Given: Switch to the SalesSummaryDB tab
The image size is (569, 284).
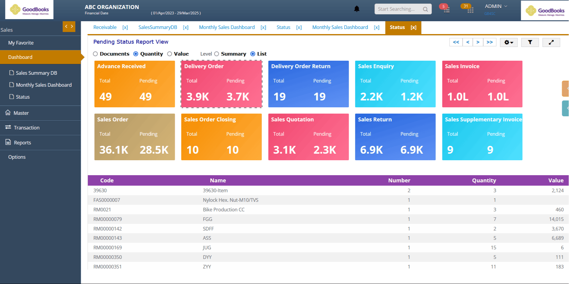Looking at the screenshot, I should click(x=157, y=28).
